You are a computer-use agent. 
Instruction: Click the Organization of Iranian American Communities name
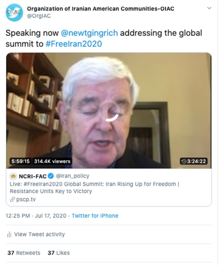tap(100, 9)
